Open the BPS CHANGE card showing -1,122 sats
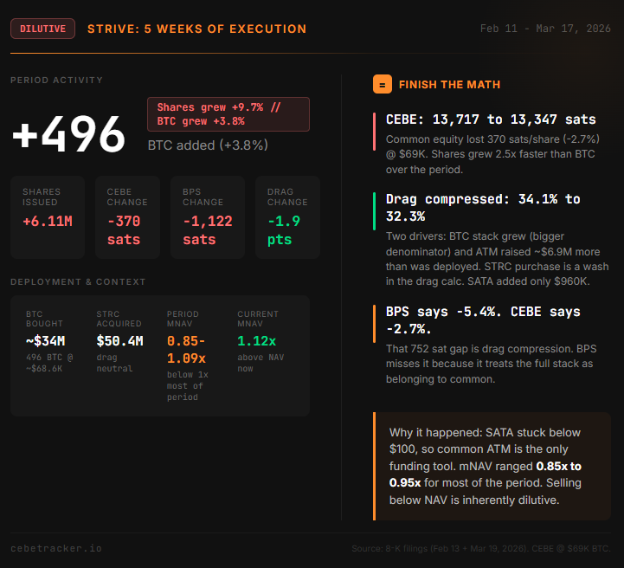 coord(208,217)
